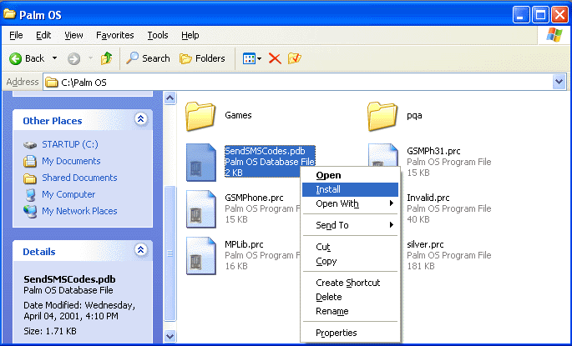Viewport: 572px width, 346px height.
Task: Click the My Computer icon
Action: (30, 195)
